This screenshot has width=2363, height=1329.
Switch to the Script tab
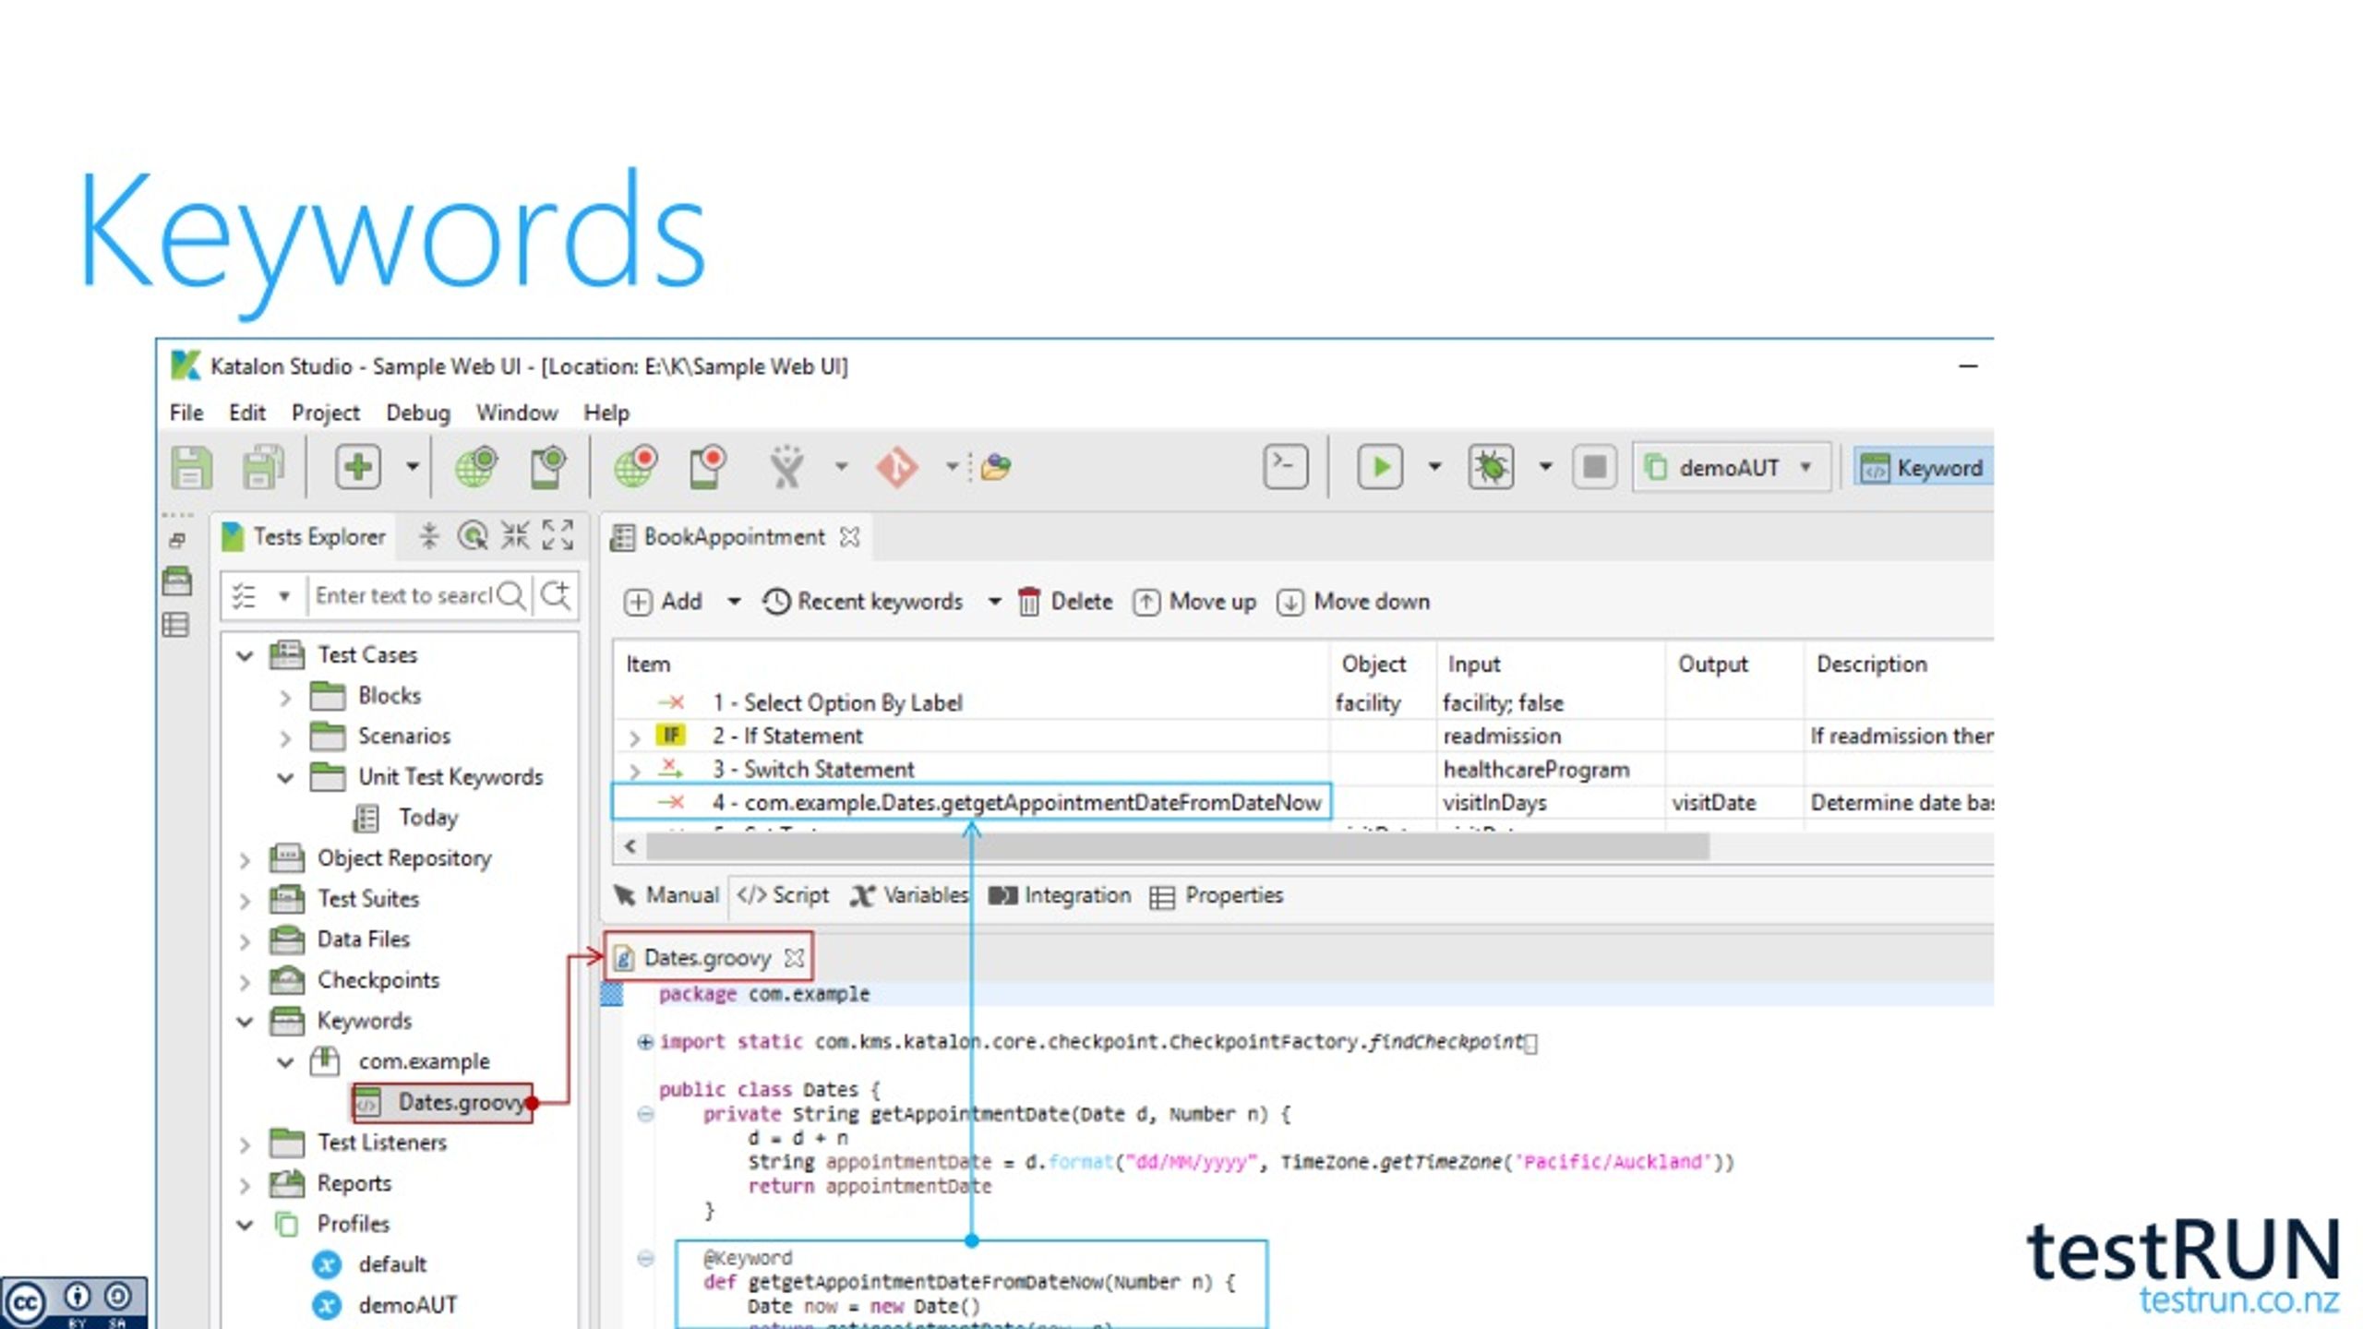click(783, 895)
